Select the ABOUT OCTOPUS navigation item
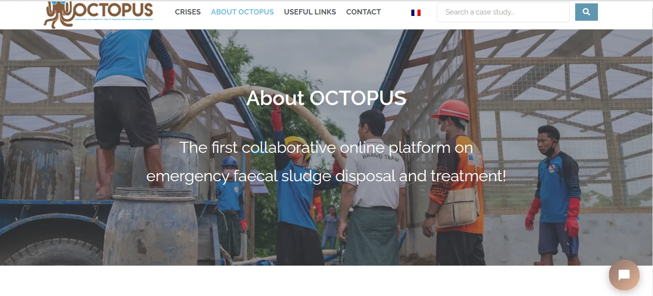 pos(242,12)
